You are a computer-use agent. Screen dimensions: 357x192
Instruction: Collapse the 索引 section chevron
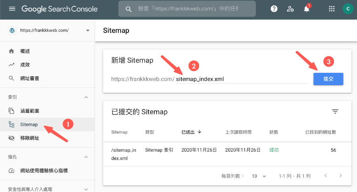[86, 97]
